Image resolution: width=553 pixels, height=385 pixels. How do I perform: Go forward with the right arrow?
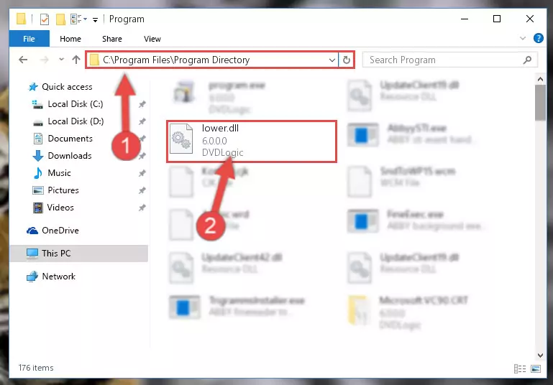click(45, 60)
